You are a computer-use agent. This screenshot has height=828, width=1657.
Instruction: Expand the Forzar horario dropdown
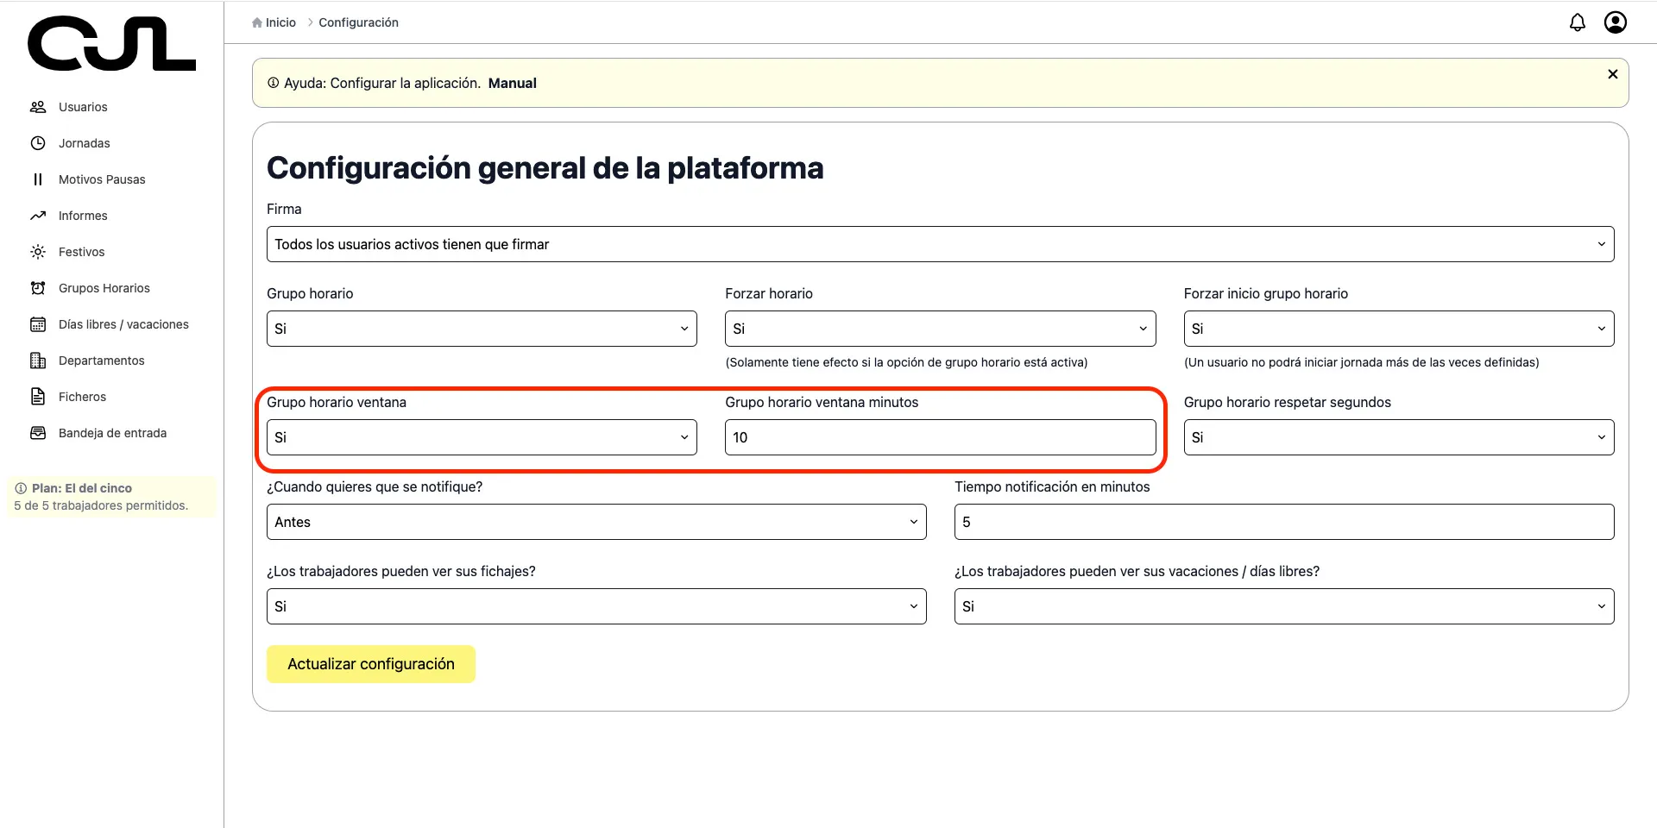point(940,329)
